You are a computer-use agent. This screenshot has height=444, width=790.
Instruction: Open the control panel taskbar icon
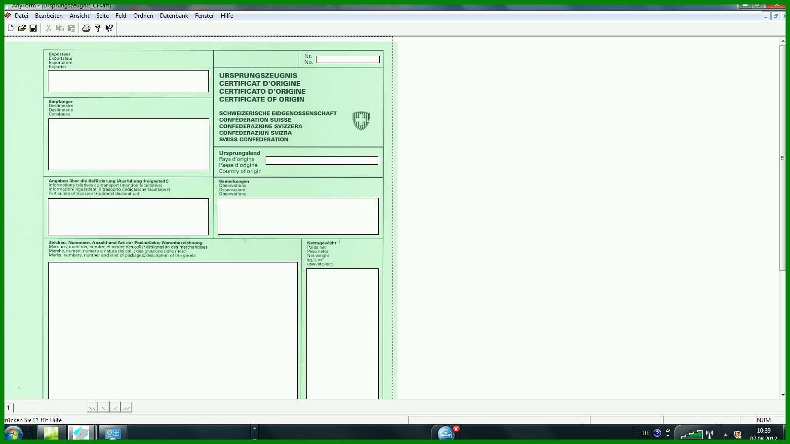click(x=113, y=433)
